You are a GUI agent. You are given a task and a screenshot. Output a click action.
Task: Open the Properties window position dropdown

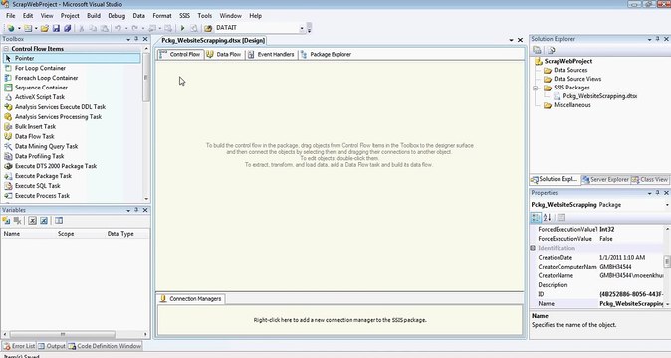point(650,193)
